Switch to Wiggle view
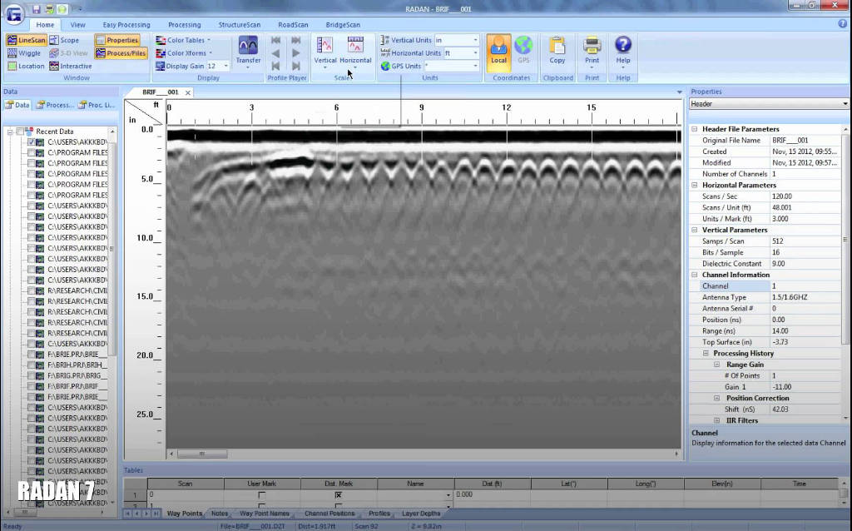The image size is (852, 531). coord(24,53)
